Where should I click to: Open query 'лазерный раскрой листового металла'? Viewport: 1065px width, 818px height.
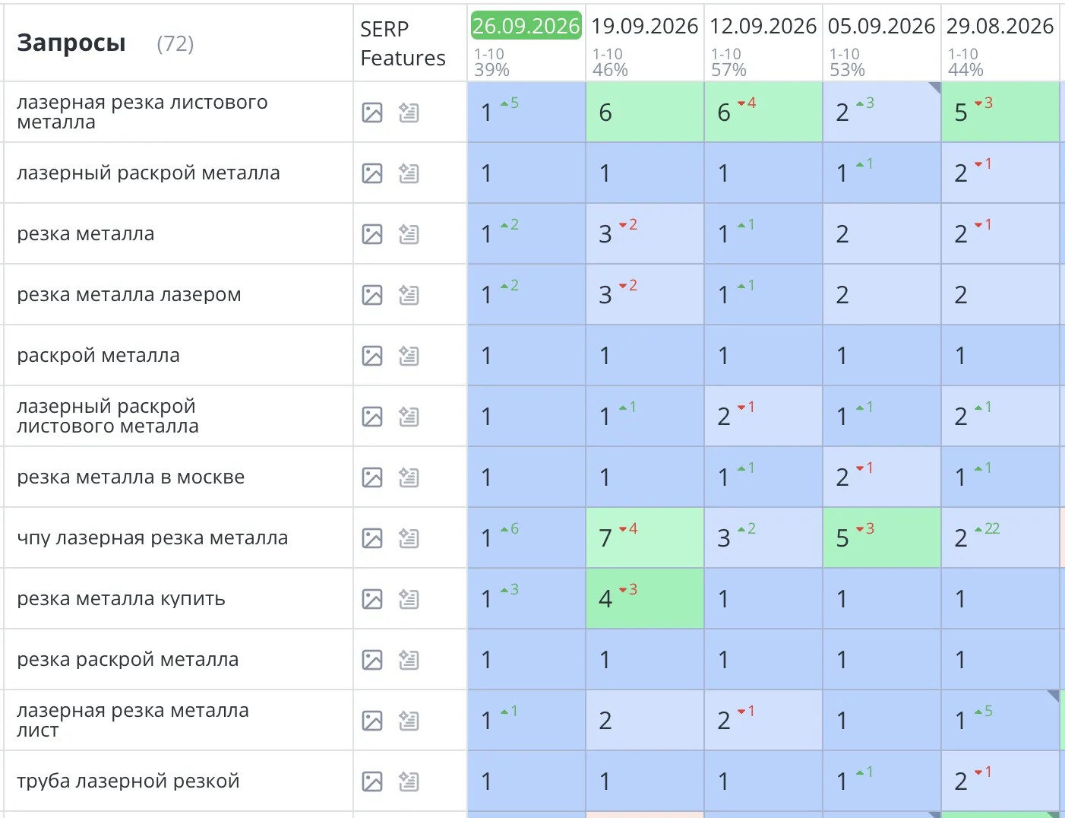click(107, 417)
